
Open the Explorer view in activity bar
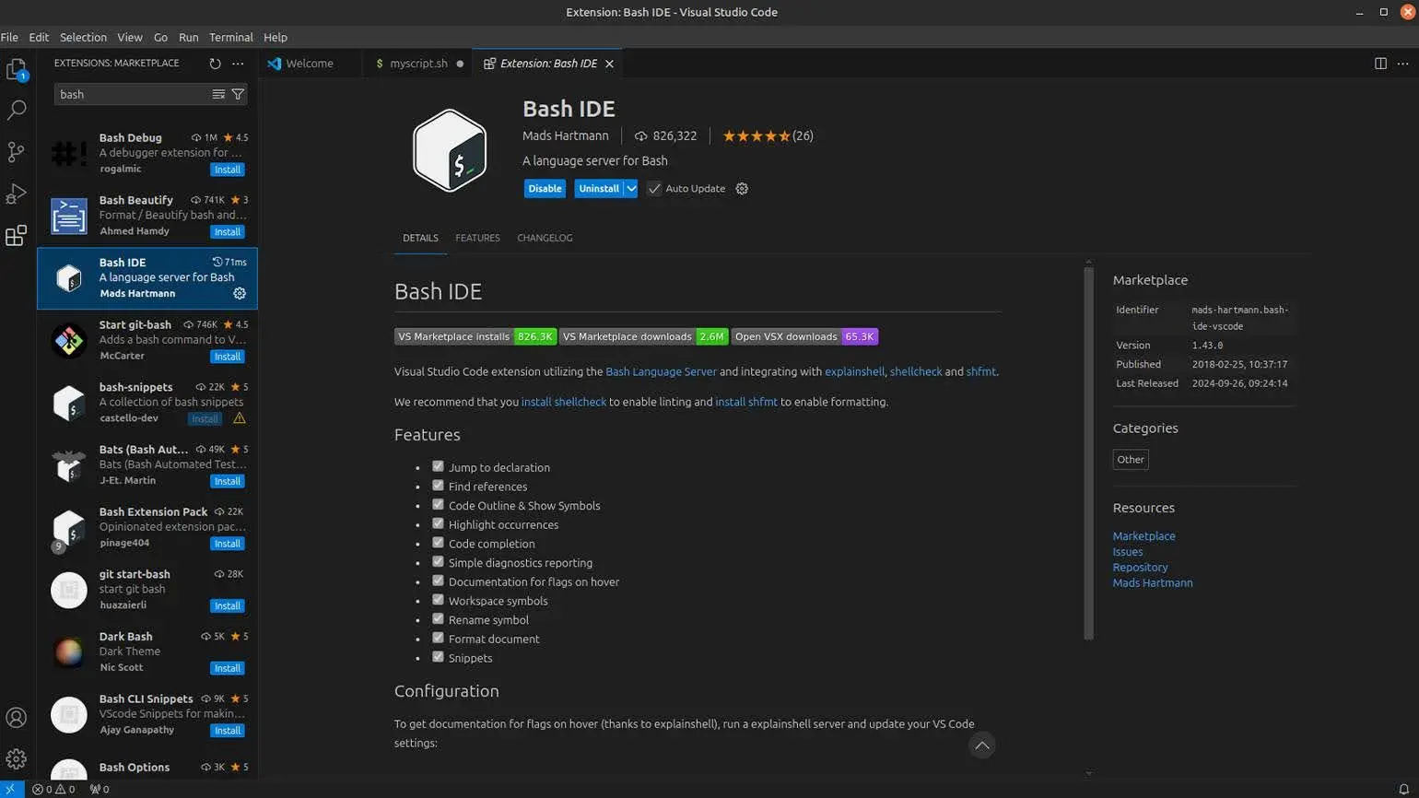(x=17, y=70)
